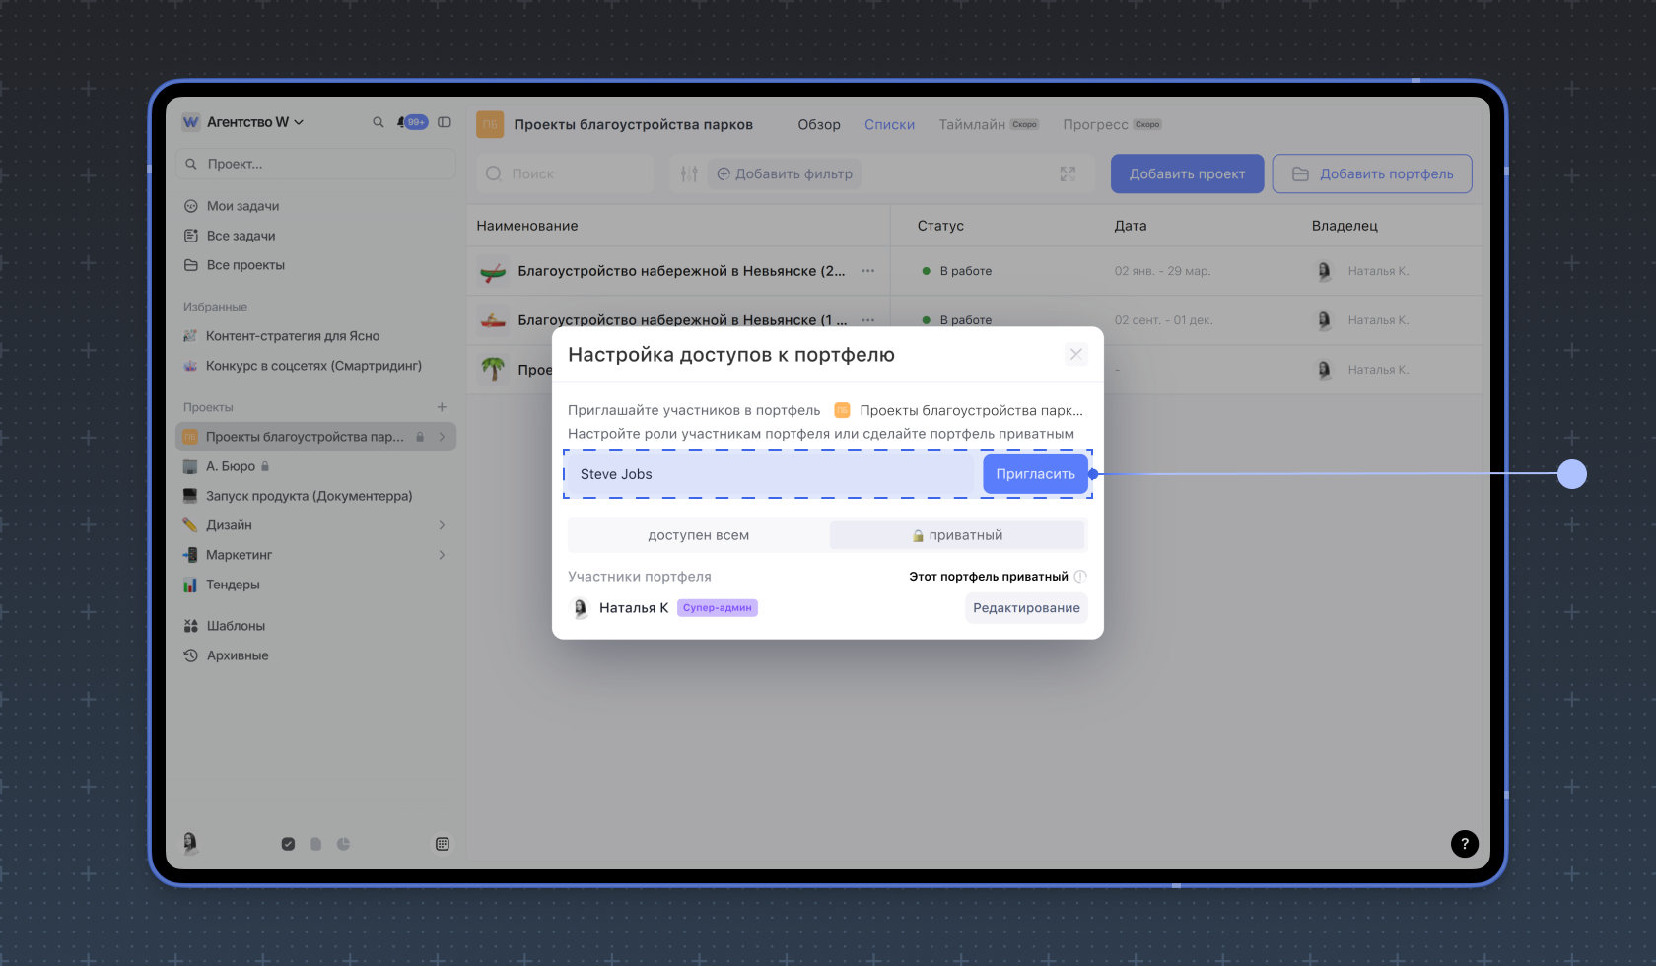Toggle the sidebar panel layout icon
The height and width of the screenshot is (966, 1656).
445,122
